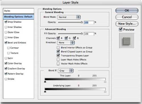Click This Layer black point slider triangle

45,82
